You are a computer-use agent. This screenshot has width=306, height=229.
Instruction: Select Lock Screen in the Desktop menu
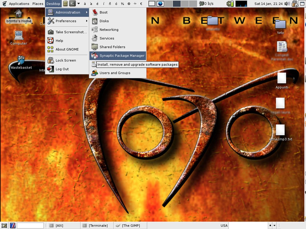(x=67, y=60)
